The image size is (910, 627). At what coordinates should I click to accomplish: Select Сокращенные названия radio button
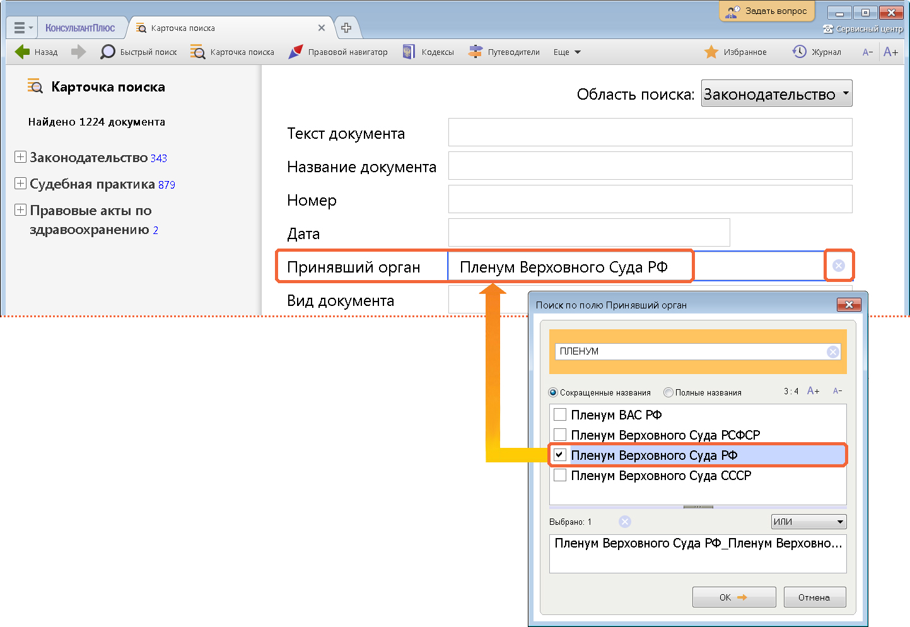click(x=553, y=392)
